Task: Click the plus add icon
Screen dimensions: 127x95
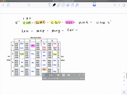Action: click(115, 5)
